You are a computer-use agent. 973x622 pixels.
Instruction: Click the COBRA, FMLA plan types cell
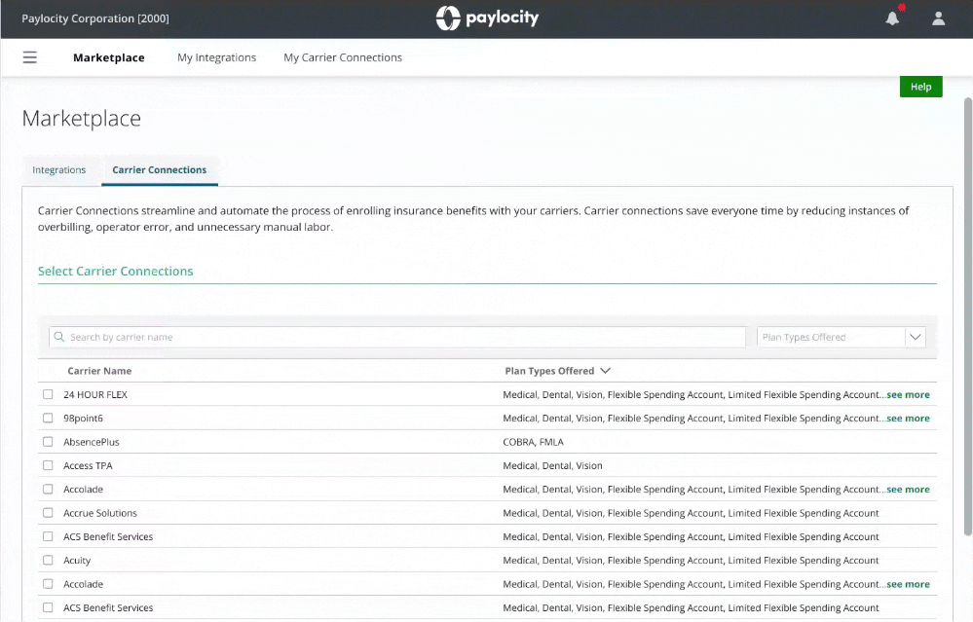coord(533,442)
